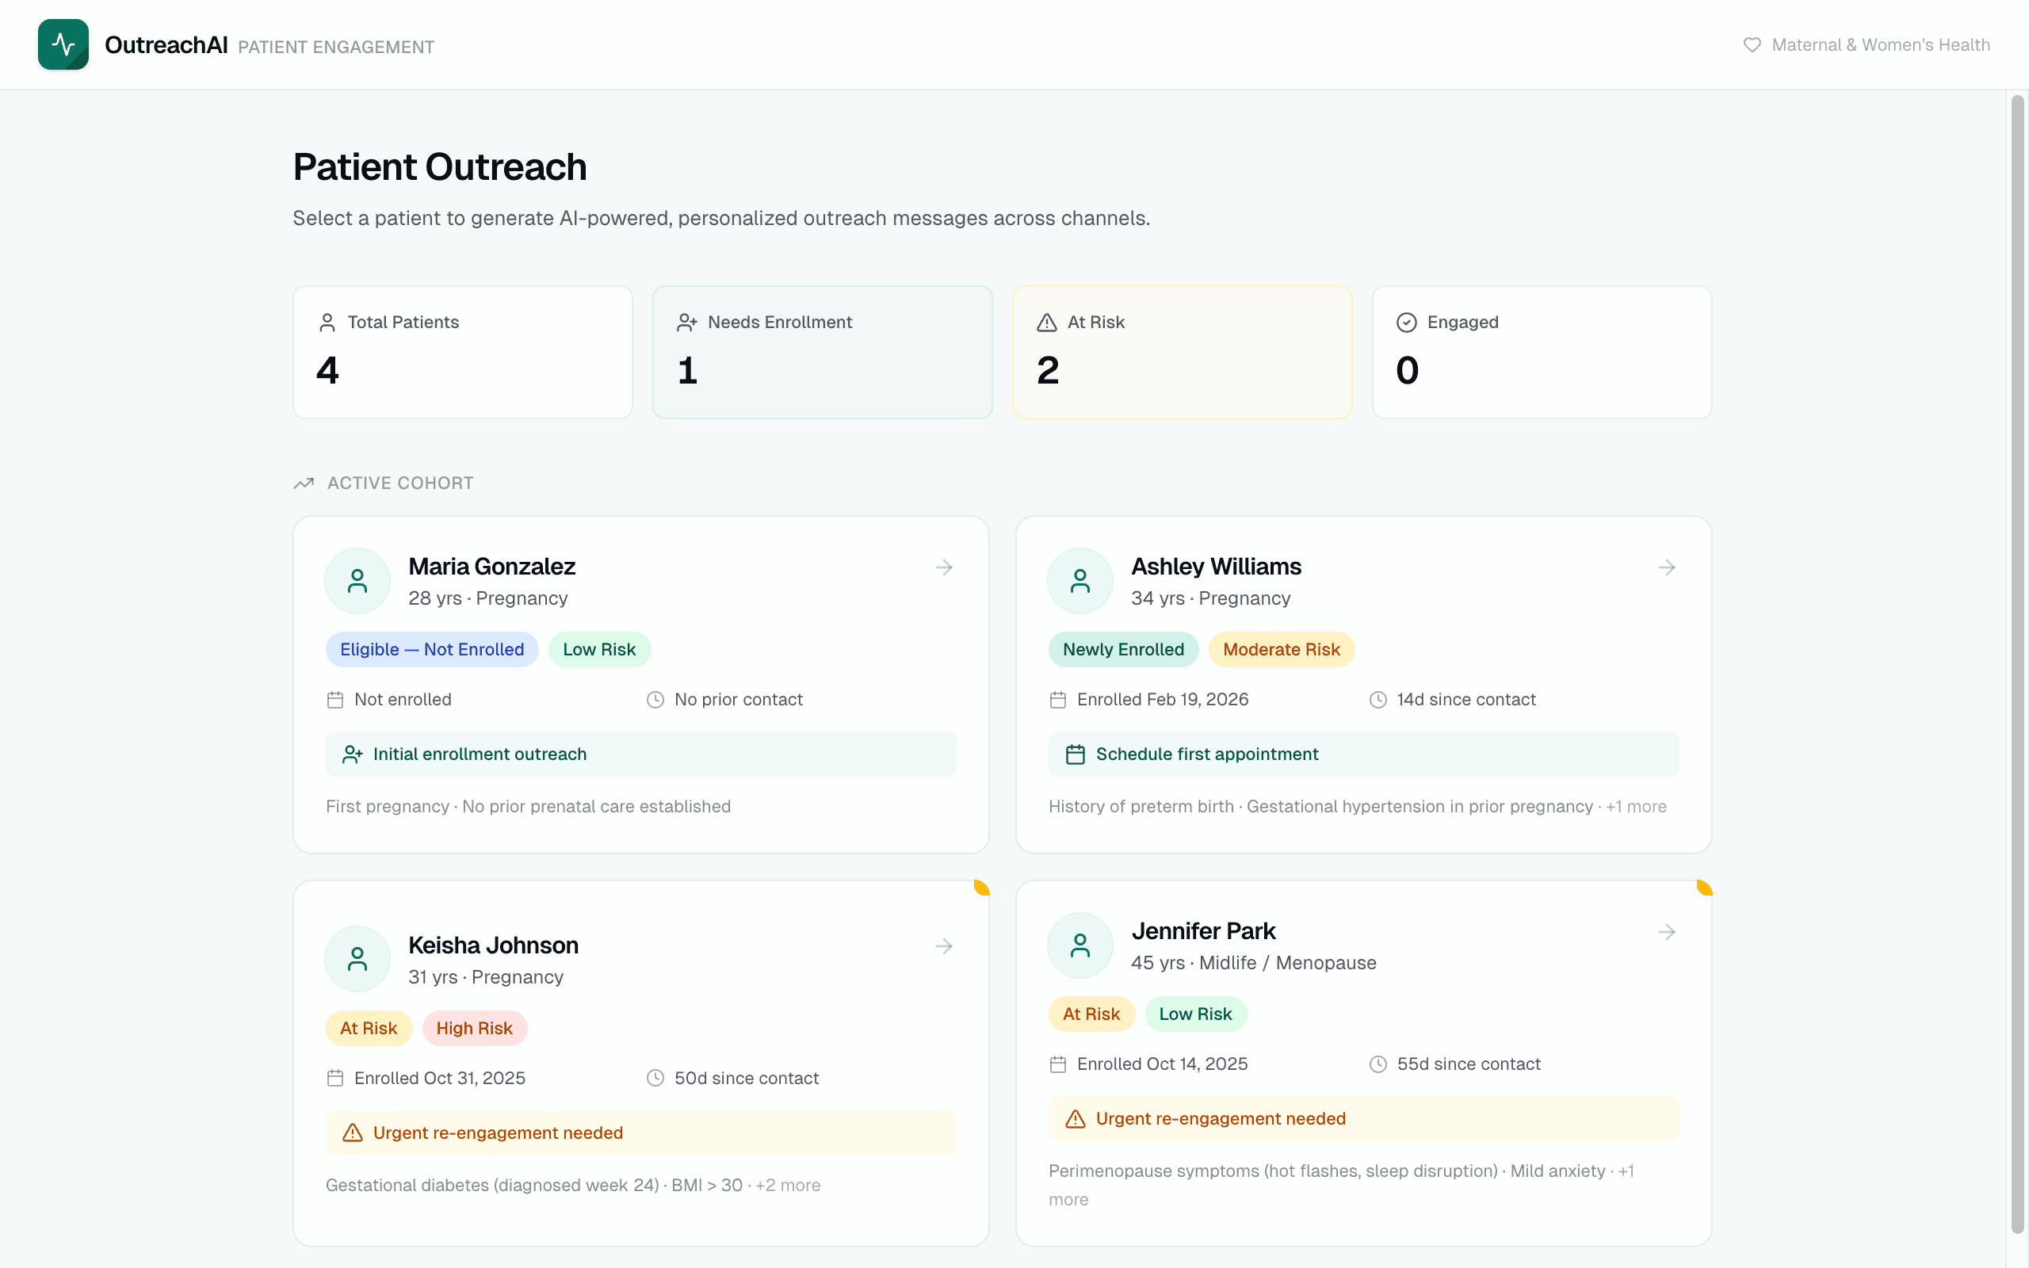Viewport: 2029px width, 1268px height.
Task: Expand the +2 more conditions on Keisha Johnson's card
Action: [x=787, y=1185]
